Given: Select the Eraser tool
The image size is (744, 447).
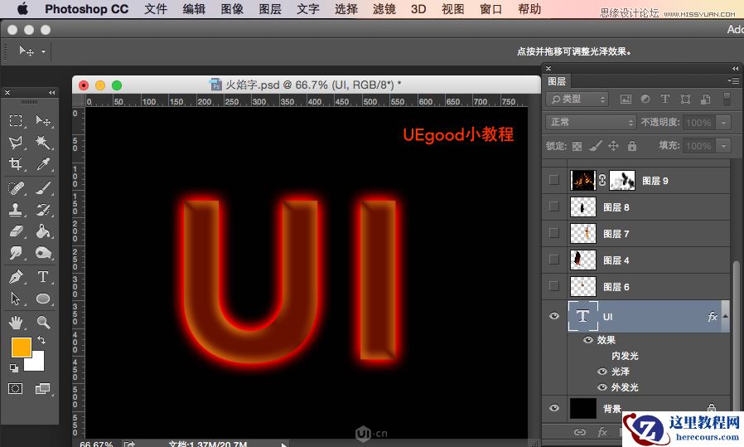Looking at the screenshot, I should point(16,231).
